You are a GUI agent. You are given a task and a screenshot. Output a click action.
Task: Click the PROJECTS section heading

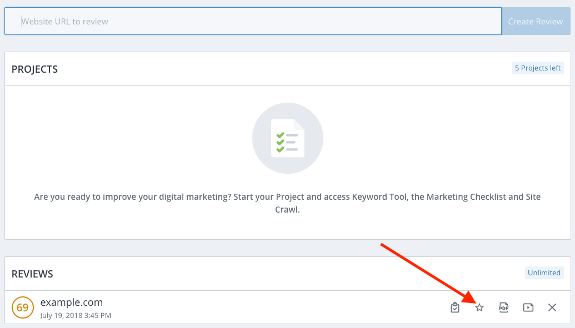(x=34, y=69)
